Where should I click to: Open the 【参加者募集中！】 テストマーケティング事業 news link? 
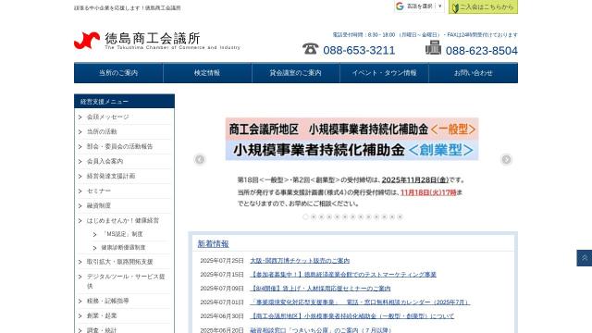tap(343, 275)
